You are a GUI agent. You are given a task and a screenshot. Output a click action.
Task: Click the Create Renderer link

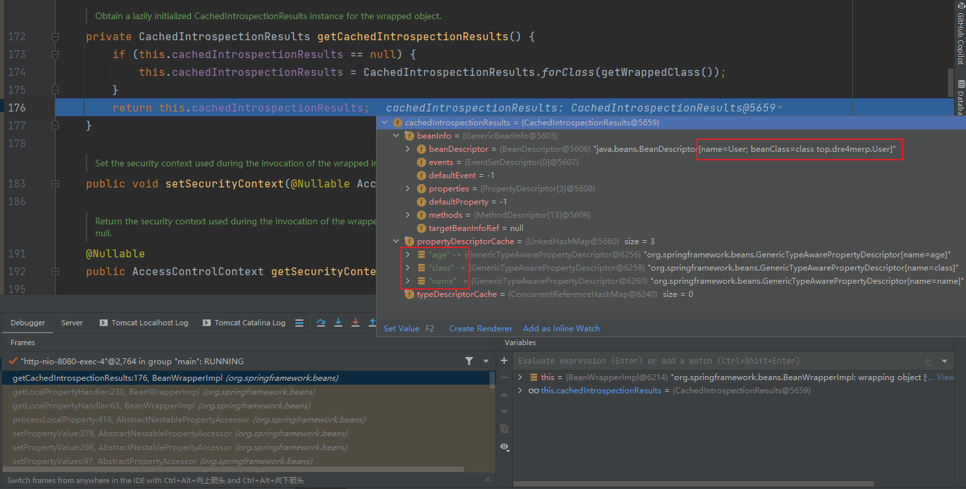click(480, 328)
